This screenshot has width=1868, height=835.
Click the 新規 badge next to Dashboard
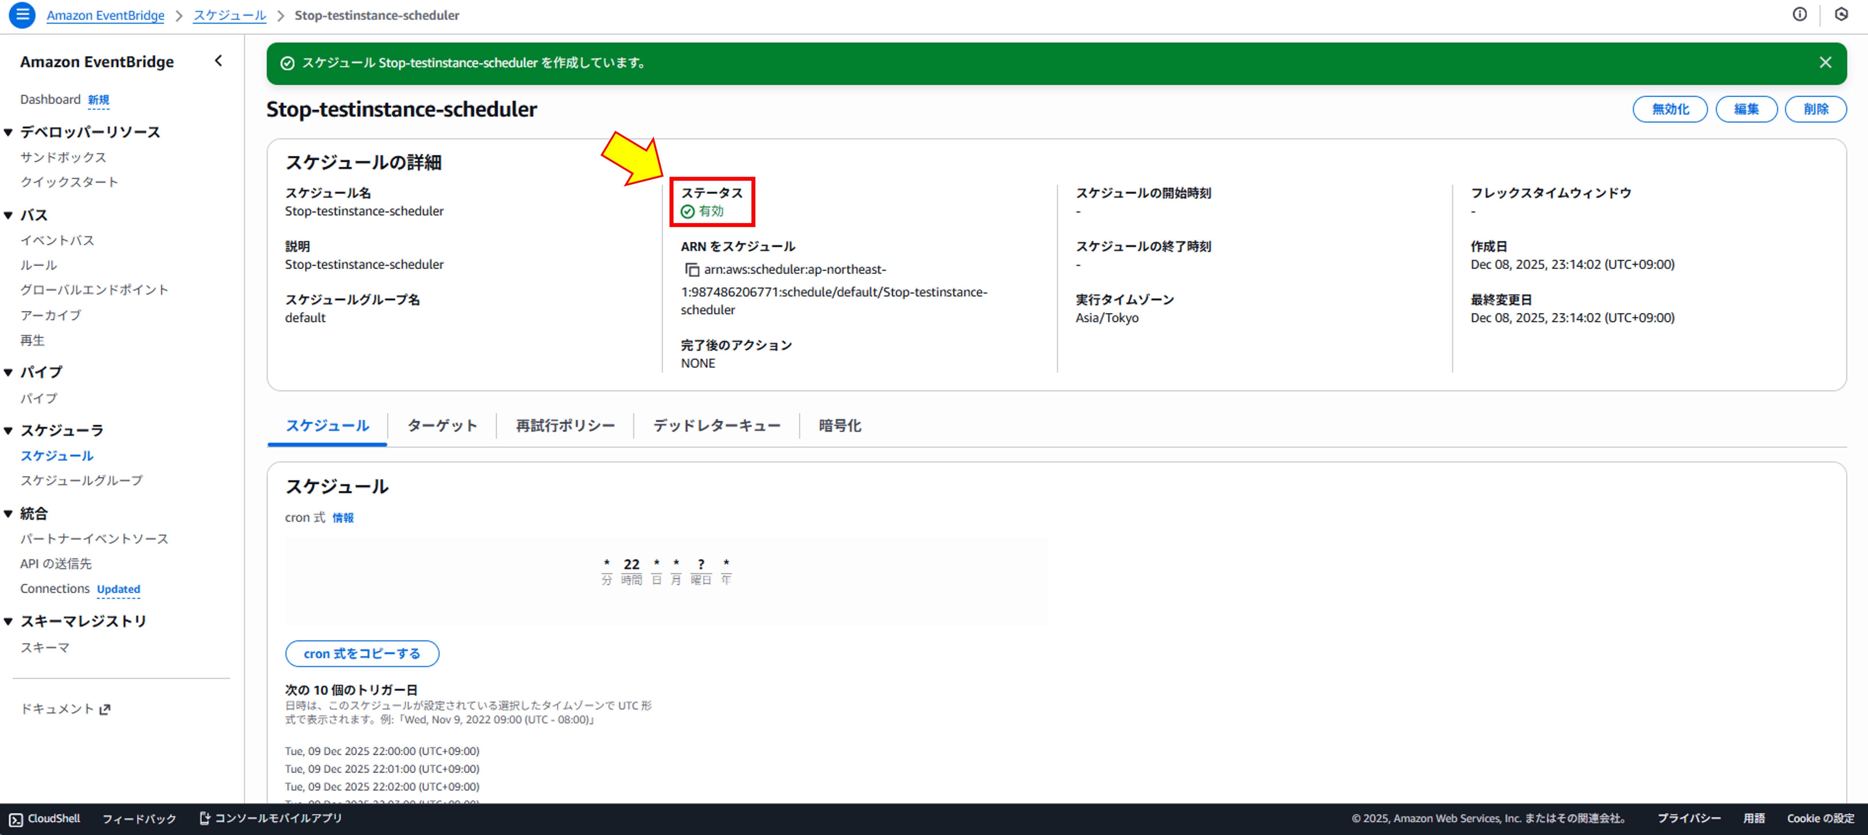[x=99, y=100]
